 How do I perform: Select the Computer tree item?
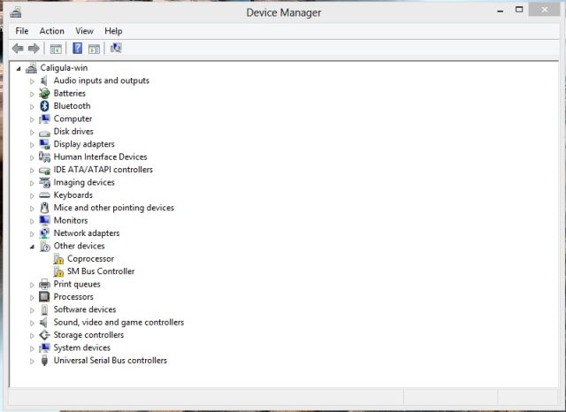[x=73, y=118]
